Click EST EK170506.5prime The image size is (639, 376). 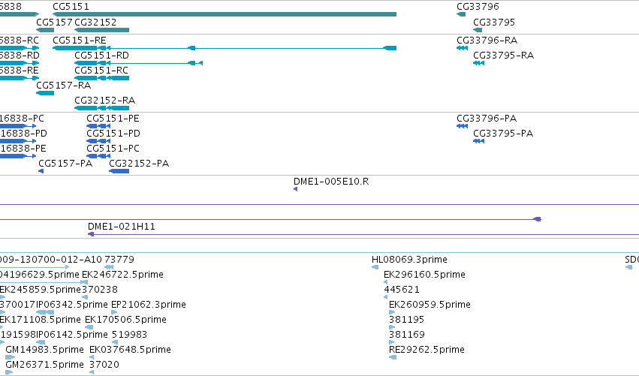[125, 320]
